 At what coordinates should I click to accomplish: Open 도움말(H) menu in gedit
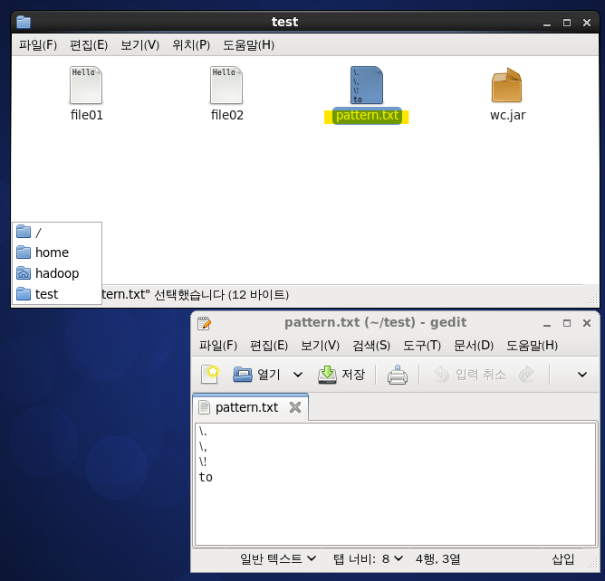[x=532, y=345]
